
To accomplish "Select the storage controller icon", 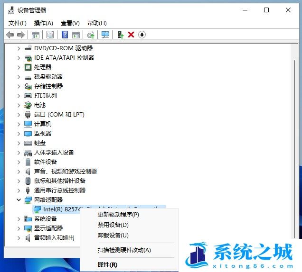I will click(28, 86).
